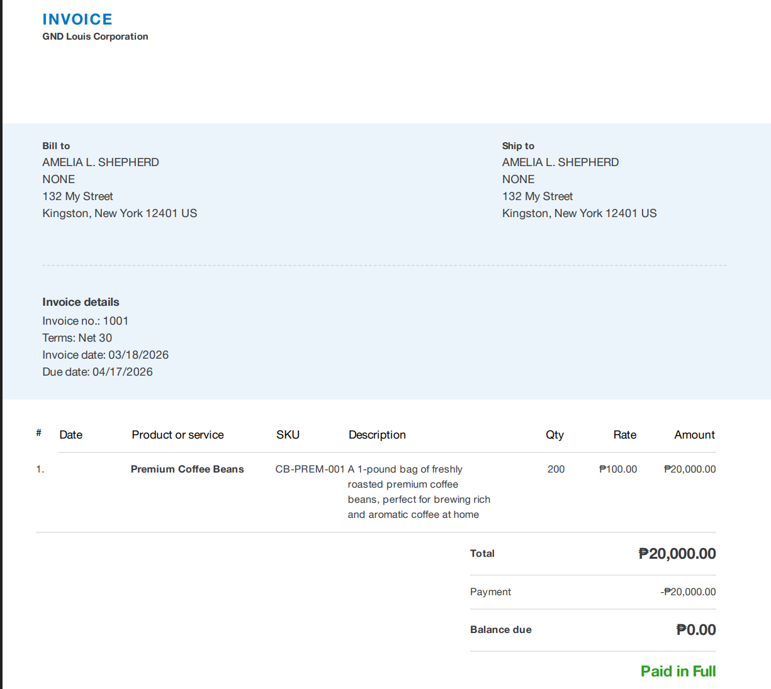This screenshot has width=771, height=689.
Task: Select the bold ₱20,000.00 total amount
Action: tap(677, 554)
